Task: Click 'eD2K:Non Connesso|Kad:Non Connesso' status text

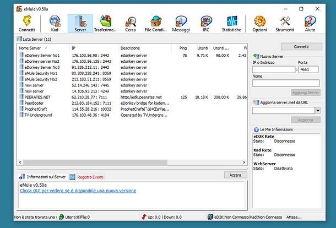Action: 248,217
